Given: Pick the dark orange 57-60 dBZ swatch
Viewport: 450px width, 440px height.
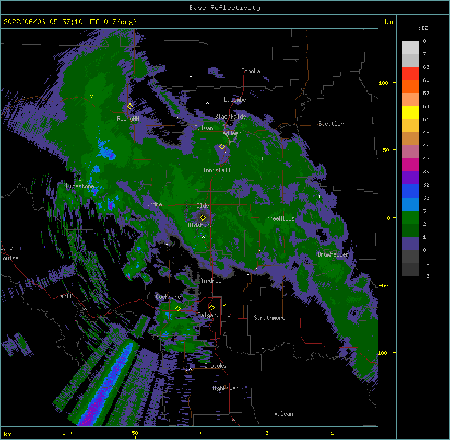Looking at the screenshot, I should 410,86.
